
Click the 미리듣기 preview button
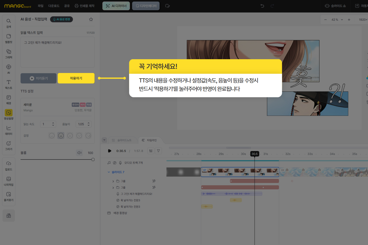tap(39, 78)
